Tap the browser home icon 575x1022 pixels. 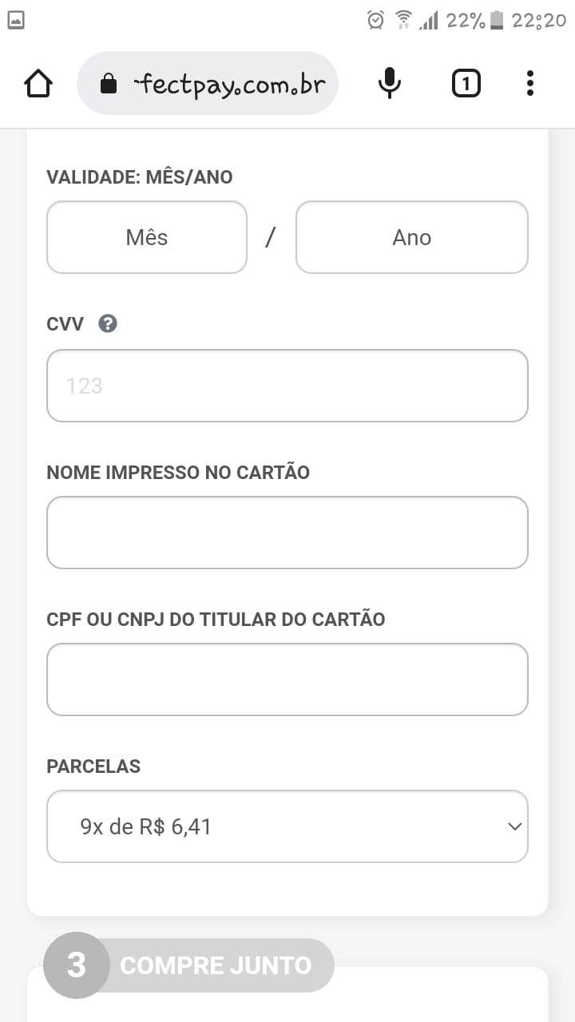(x=38, y=83)
